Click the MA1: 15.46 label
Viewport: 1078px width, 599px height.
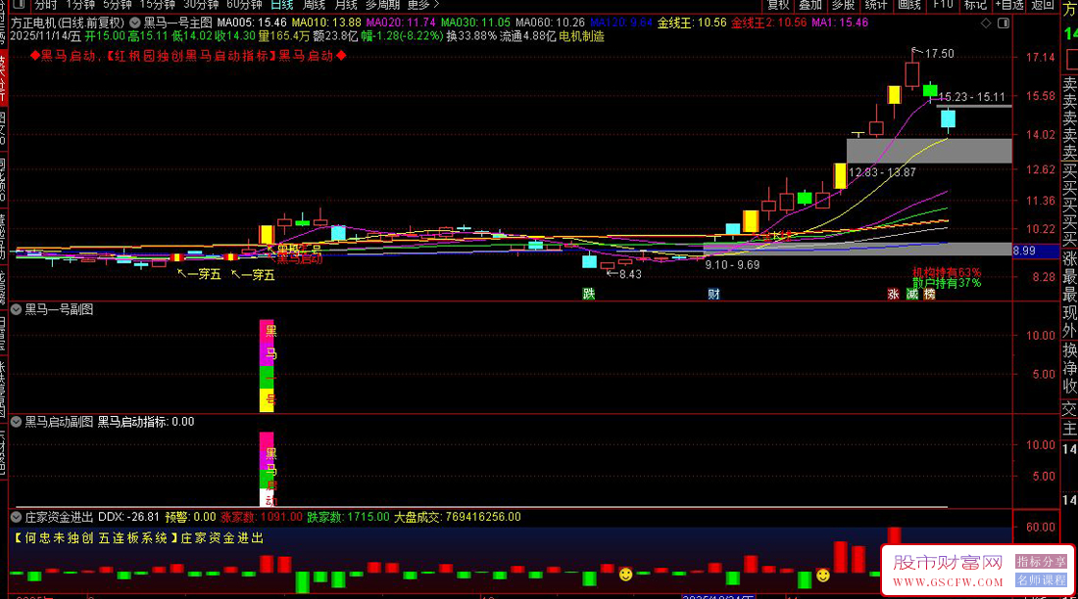840,23
